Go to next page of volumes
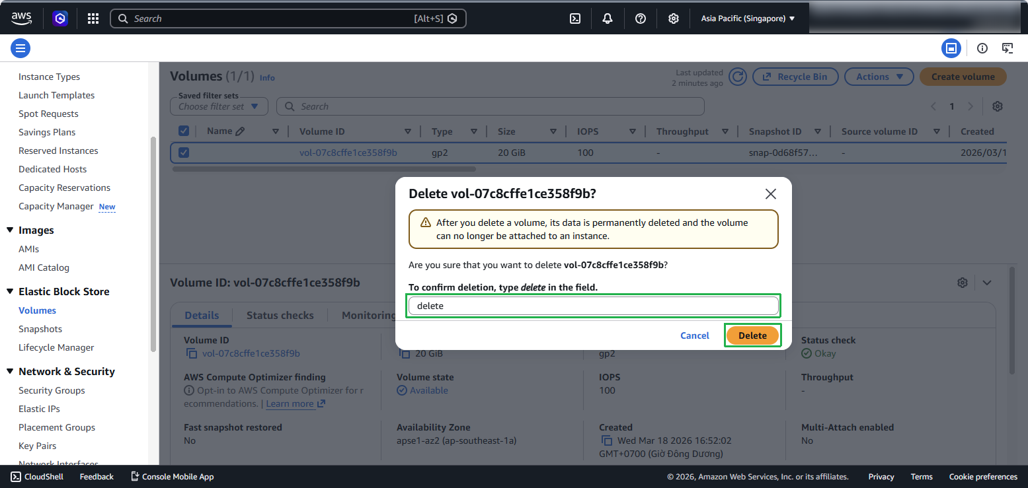Image resolution: width=1028 pixels, height=488 pixels. (x=970, y=106)
